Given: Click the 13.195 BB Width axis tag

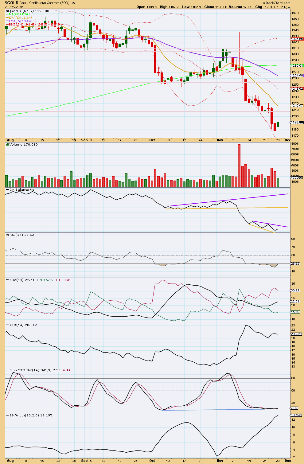Looking at the screenshot, I should tap(296, 415).
